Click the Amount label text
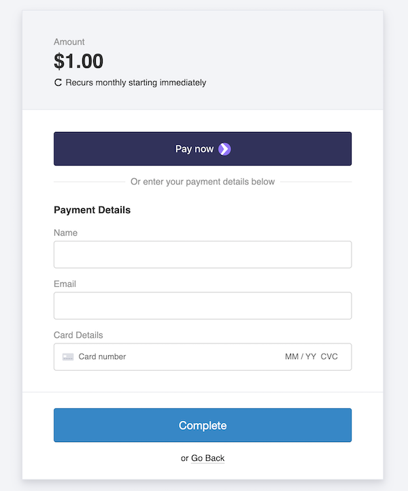Viewport: 408px width, 491px height. pyautogui.click(x=69, y=42)
